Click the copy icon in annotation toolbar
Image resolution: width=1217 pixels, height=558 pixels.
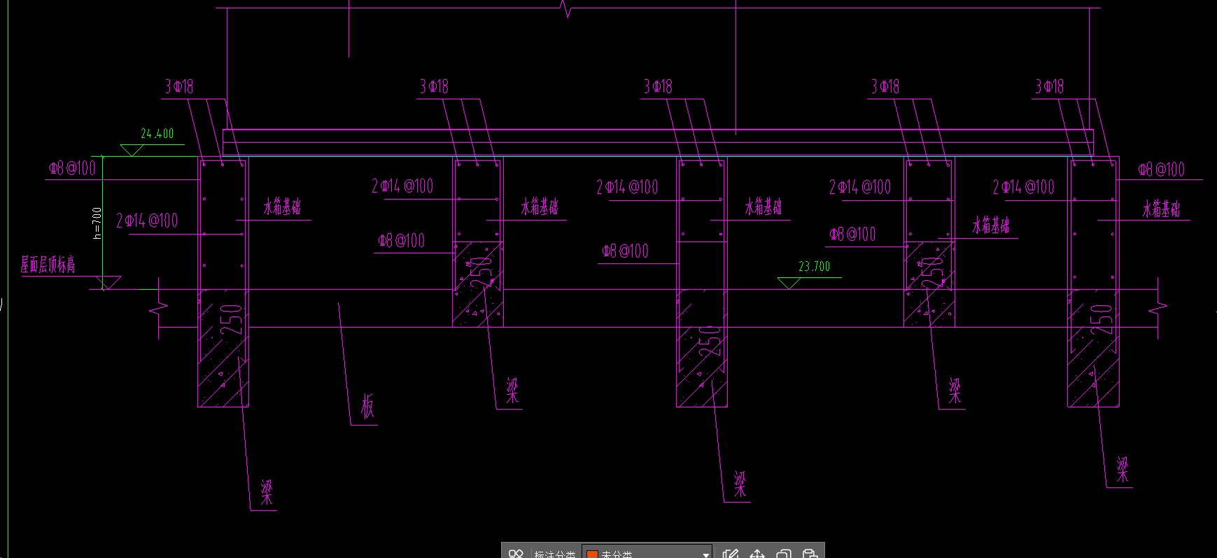click(784, 554)
